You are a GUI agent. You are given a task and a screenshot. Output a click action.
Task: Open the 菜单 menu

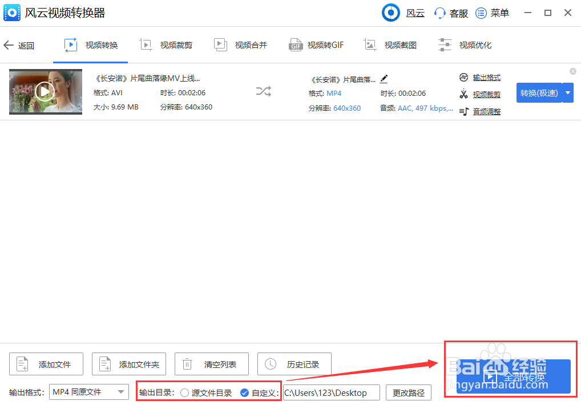point(492,13)
